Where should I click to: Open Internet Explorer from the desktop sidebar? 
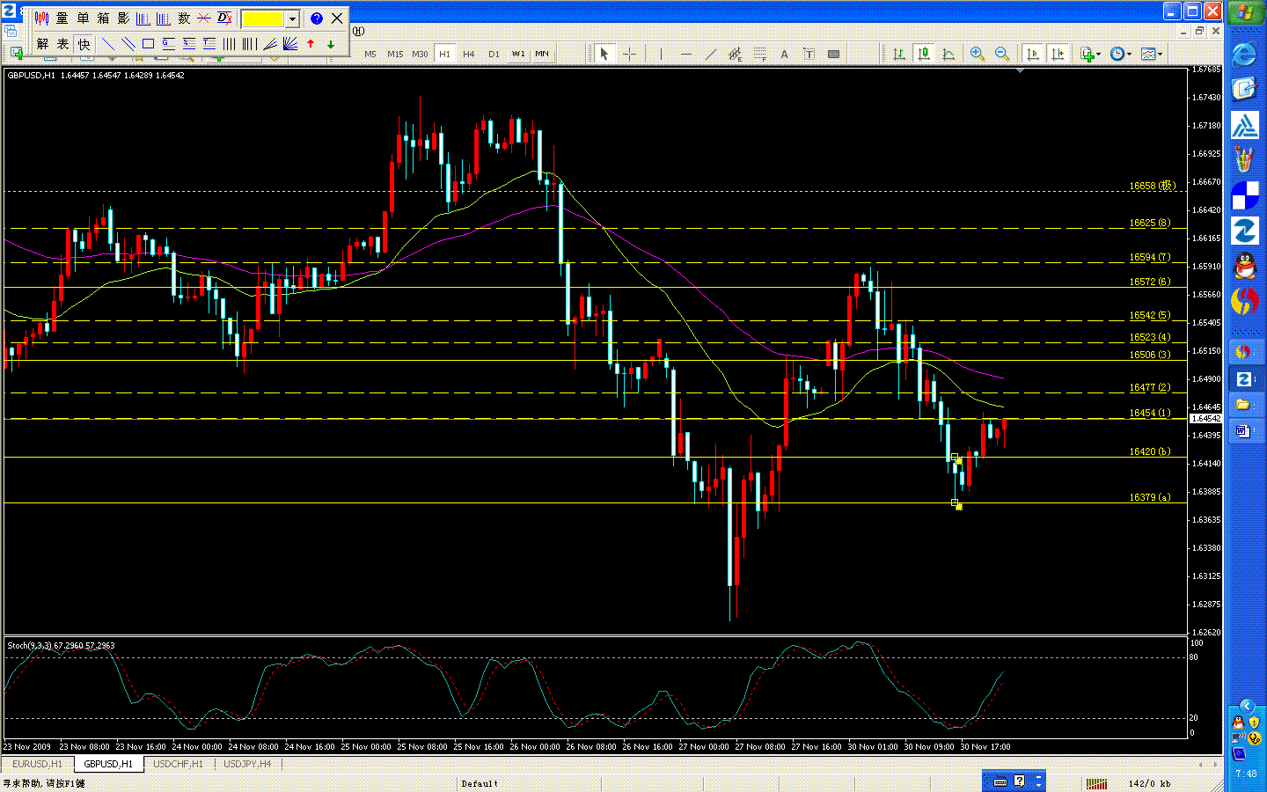click(x=1244, y=55)
